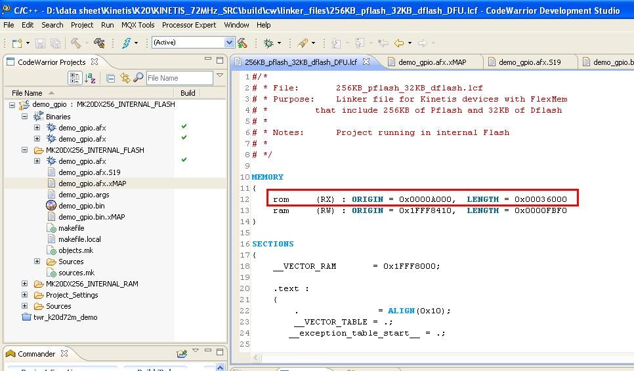
Task: Click the SECTIONS keyword in the editor
Action: (273, 244)
